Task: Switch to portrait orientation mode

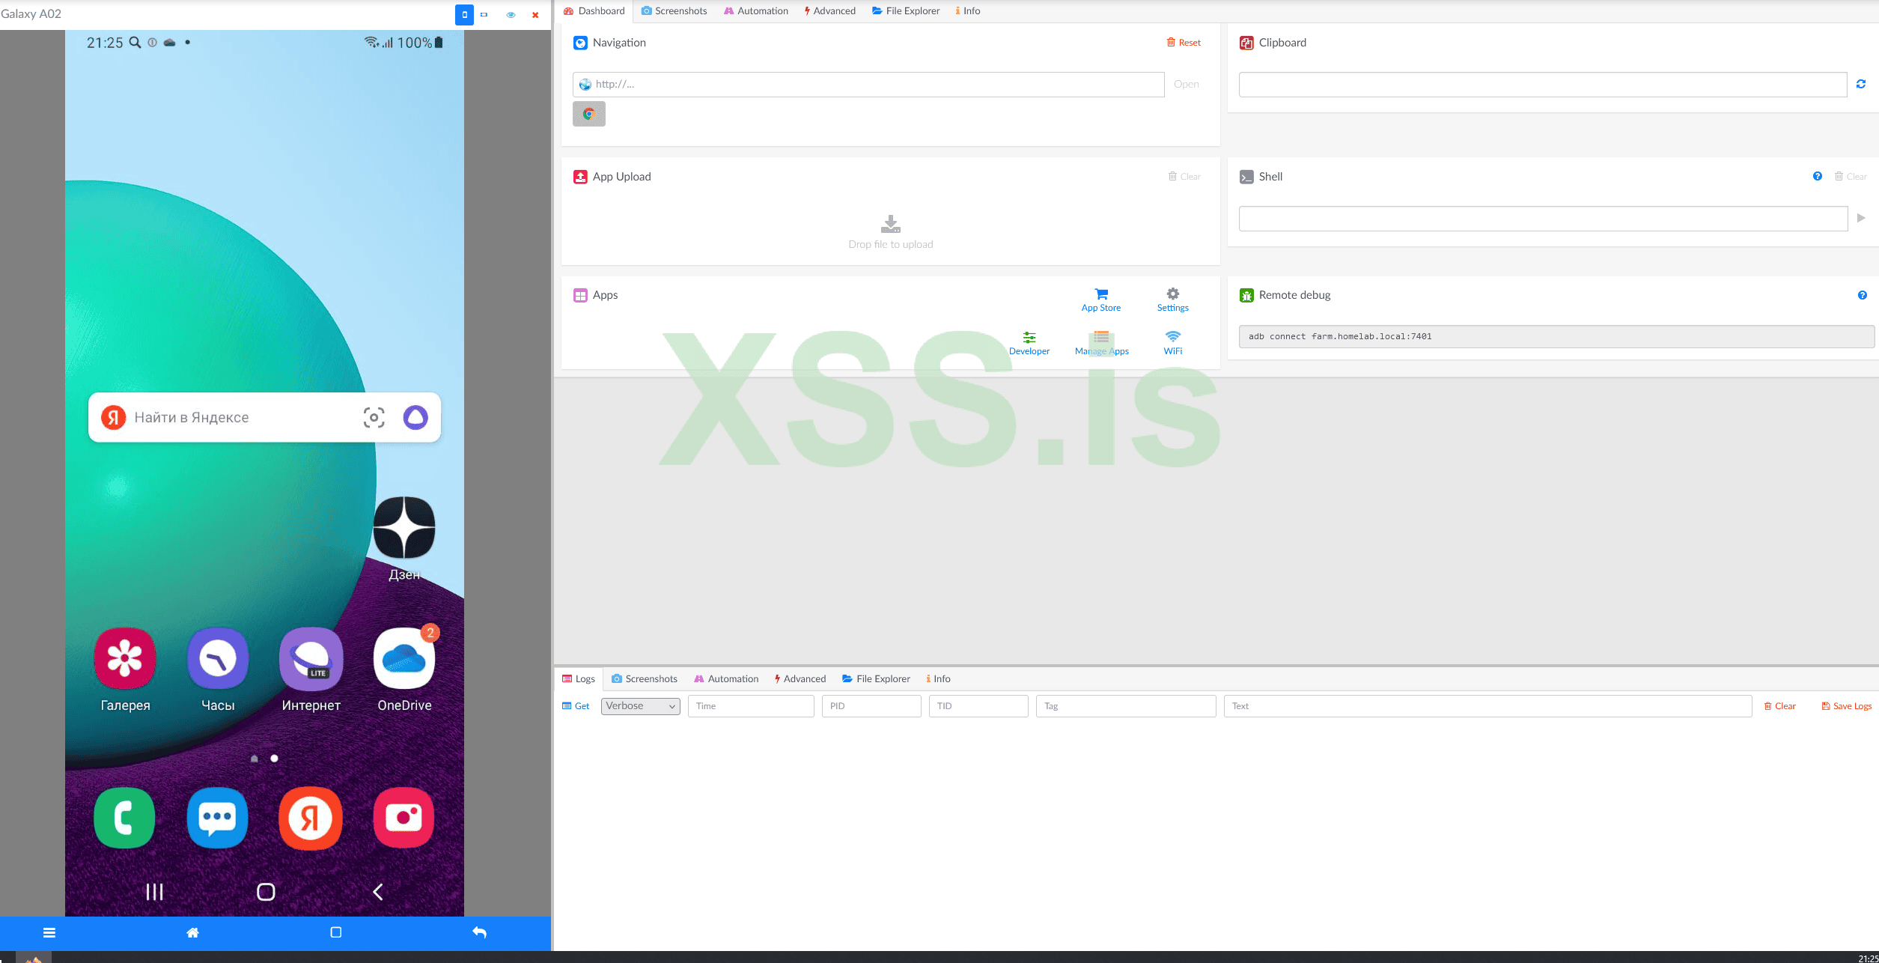Action: 464,15
